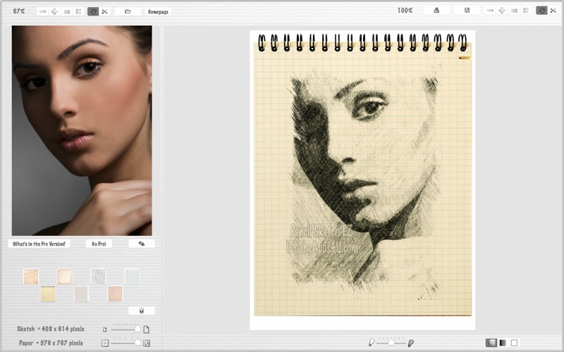Choose the light gray paper swatch
Image resolution: width=564 pixels, height=352 pixels.
tap(81, 294)
